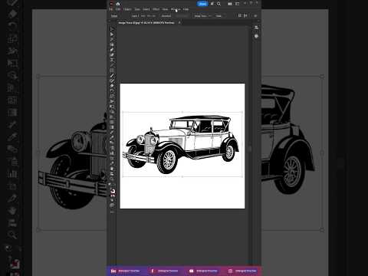Image resolution: width=368 pixels, height=276 pixels.
Task: Select the Line Segment tool
Action: click(x=112, y=65)
